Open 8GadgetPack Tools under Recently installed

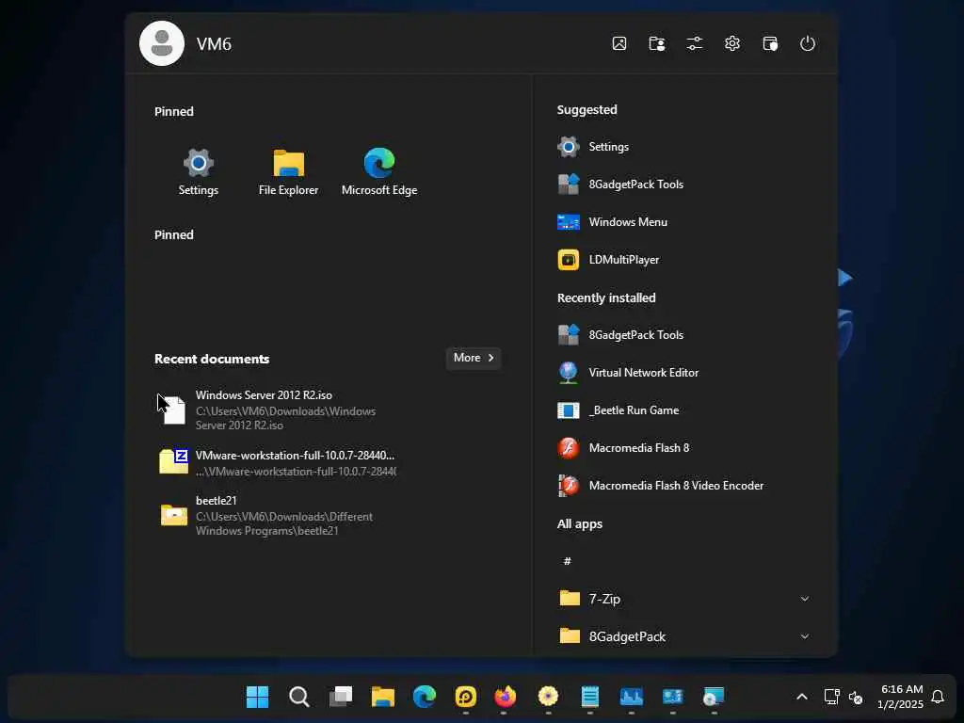coord(685,335)
